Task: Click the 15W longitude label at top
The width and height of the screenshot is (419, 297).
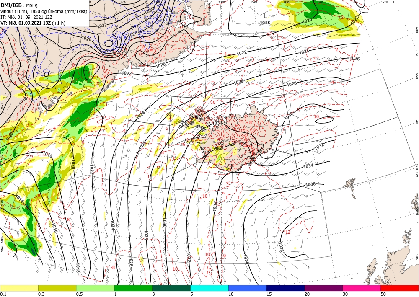Action: (253, 2)
